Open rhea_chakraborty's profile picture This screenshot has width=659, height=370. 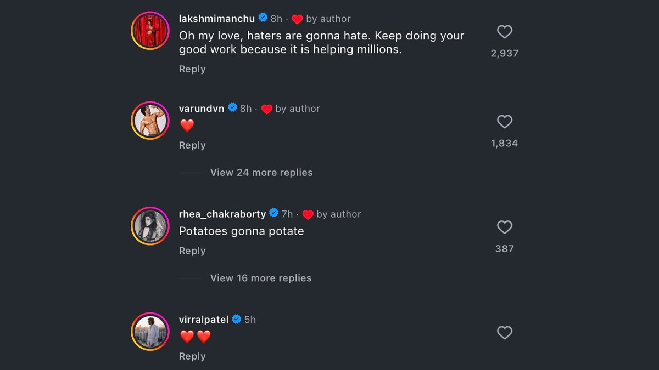(150, 226)
